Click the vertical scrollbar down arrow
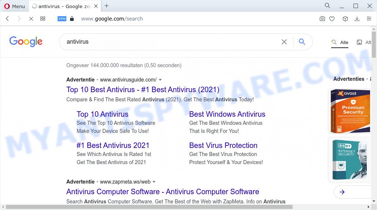The image size is (377, 210). click(x=374, y=201)
